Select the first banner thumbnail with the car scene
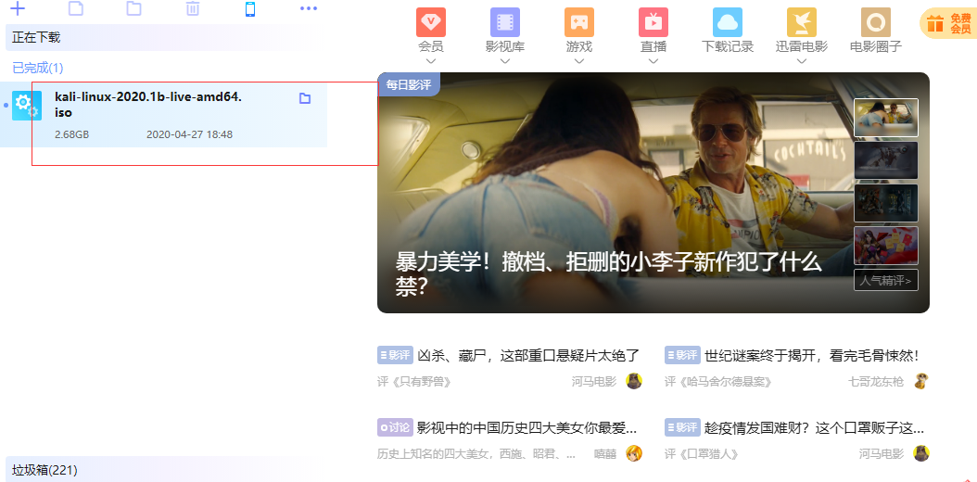 pos(886,117)
